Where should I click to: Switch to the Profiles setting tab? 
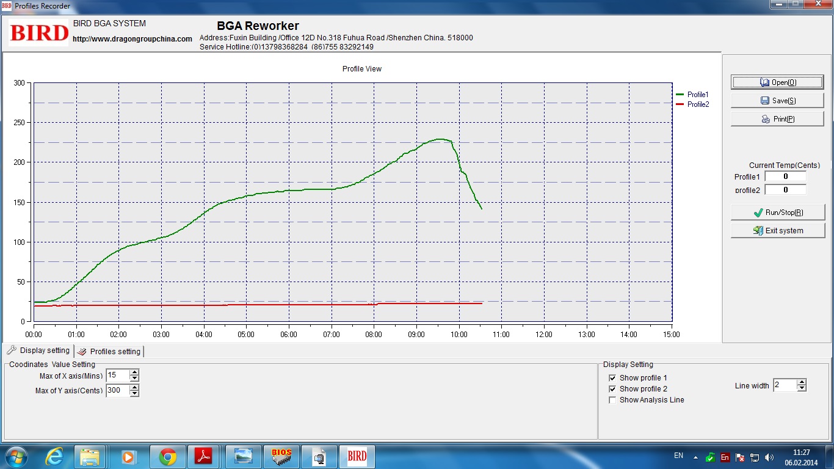click(x=110, y=351)
